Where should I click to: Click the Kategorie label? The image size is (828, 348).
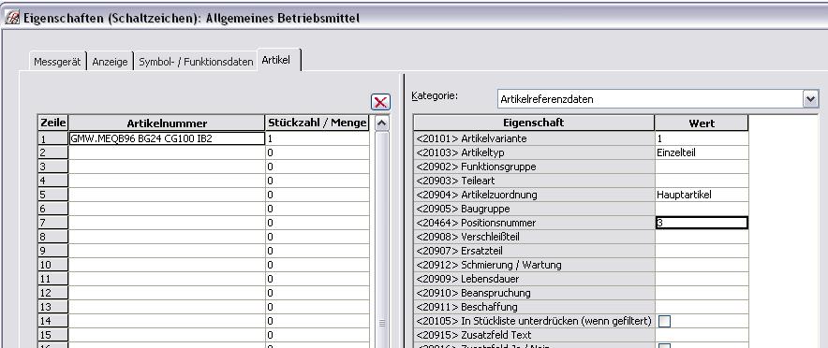click(434, 96)
